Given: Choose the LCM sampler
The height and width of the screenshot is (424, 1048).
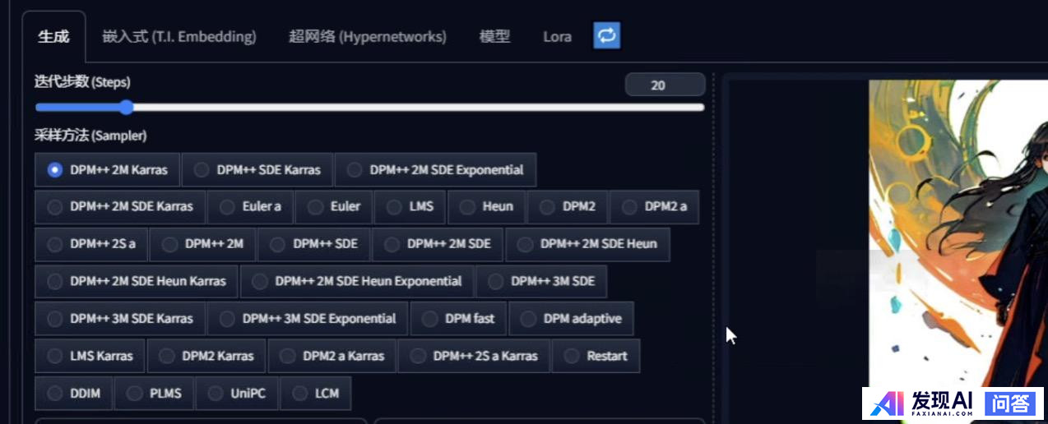Looking at the screenshot, I should [x=300, y=394].
